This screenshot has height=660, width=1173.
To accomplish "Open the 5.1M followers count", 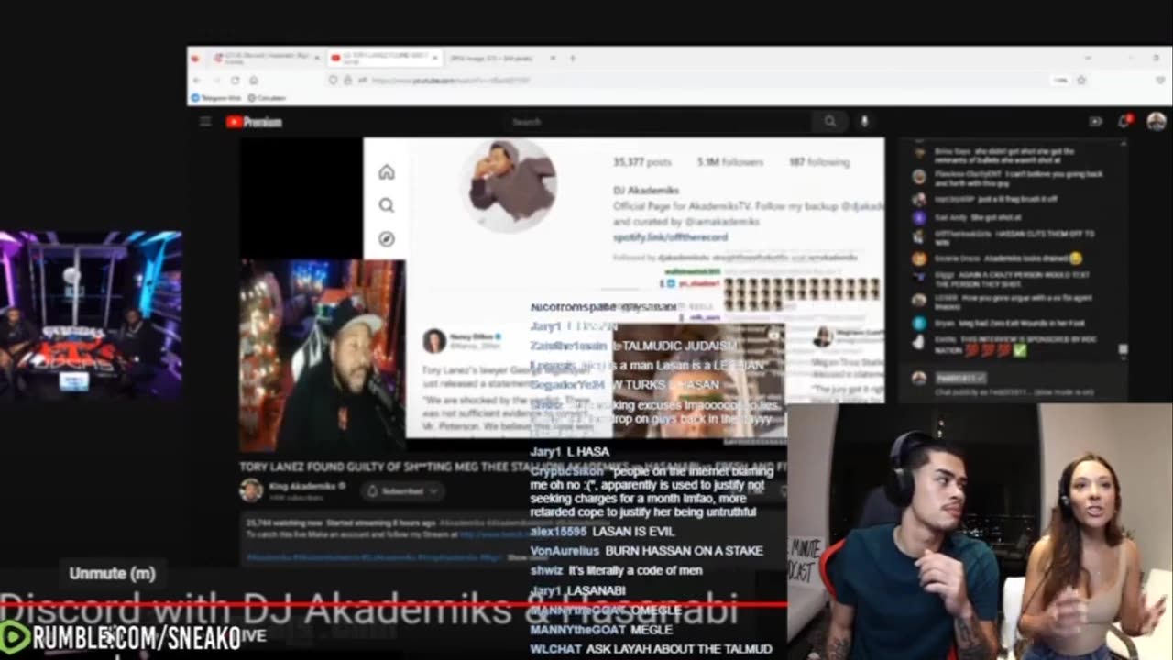I will click(729, 162).
